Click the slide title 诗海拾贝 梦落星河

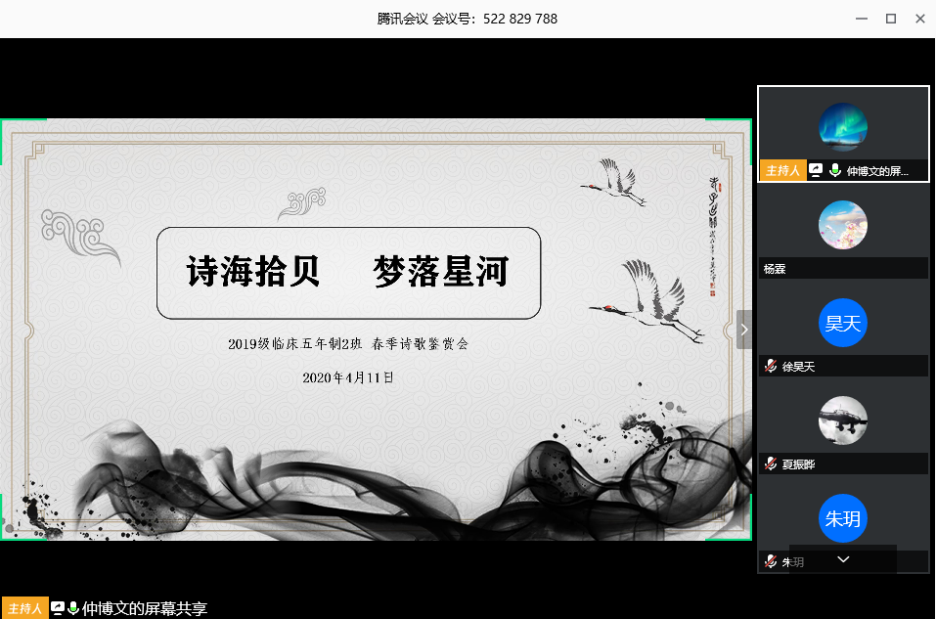pyautogui.click(x=348, y=273)
